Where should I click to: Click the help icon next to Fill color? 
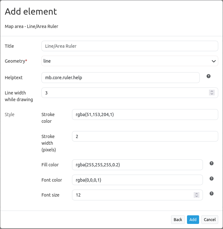tap(212, 163)
